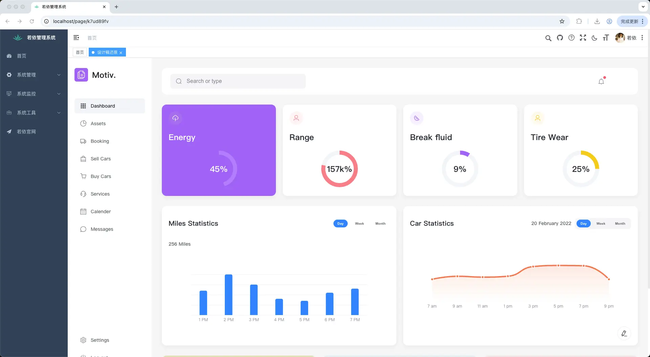Open the font size setting icon

point(606,38)
